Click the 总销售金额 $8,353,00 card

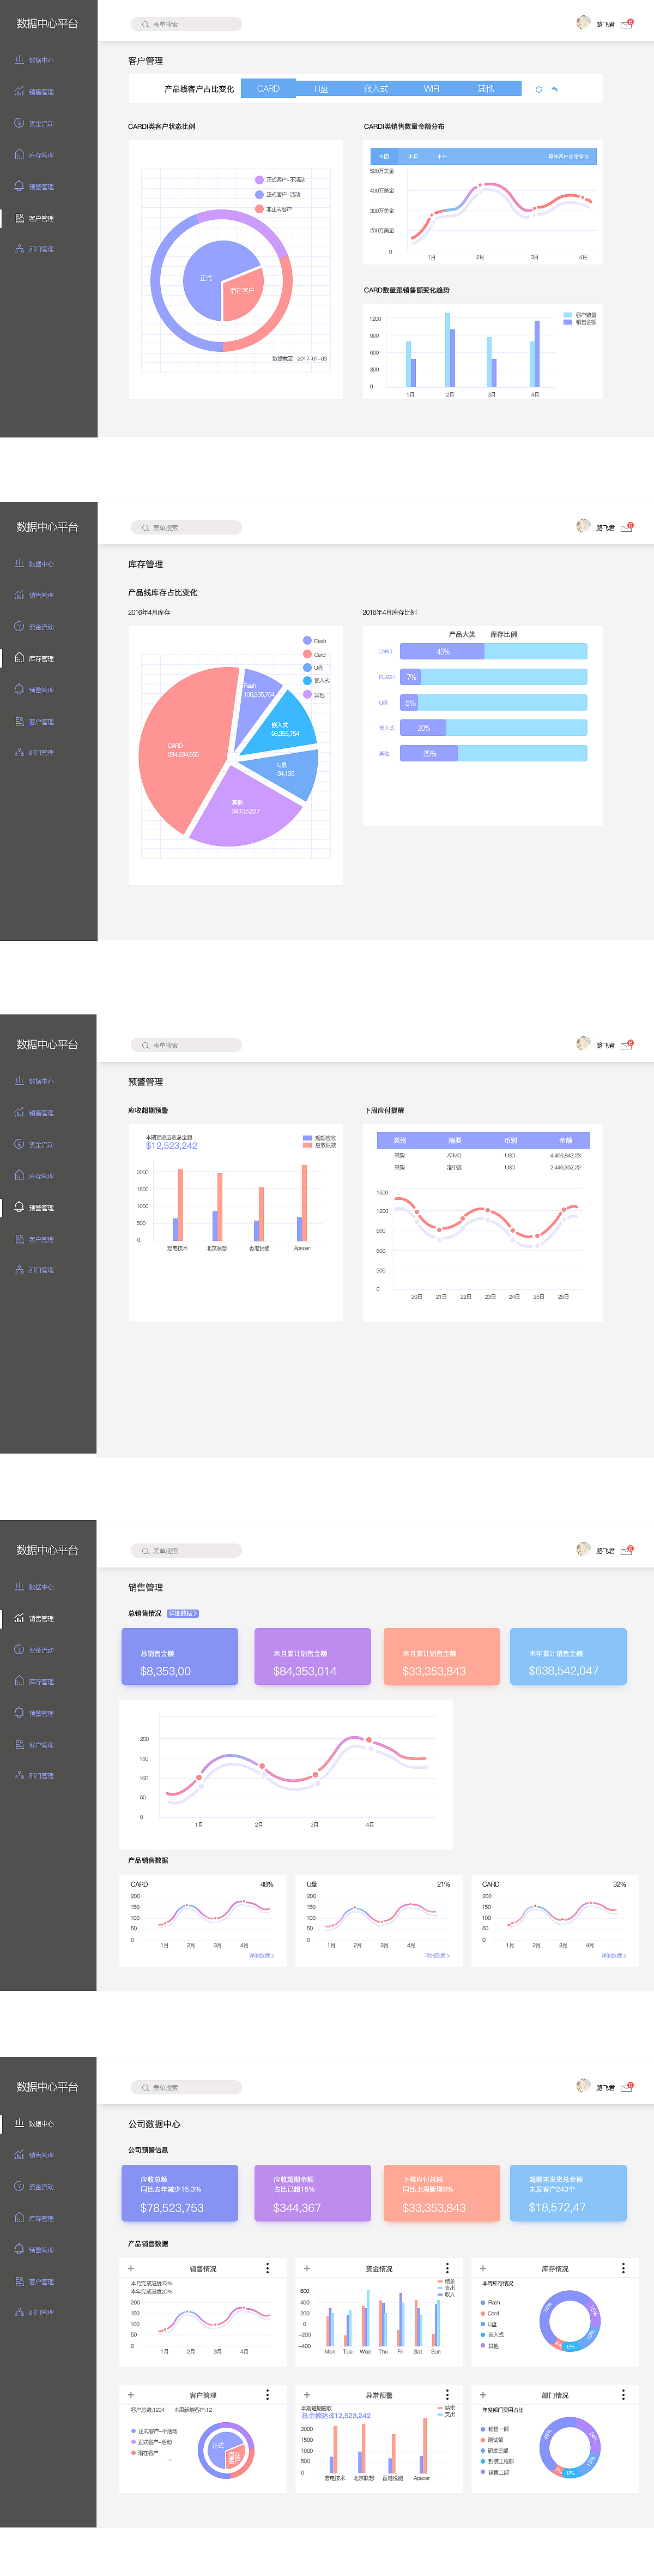click(180, 1656)
